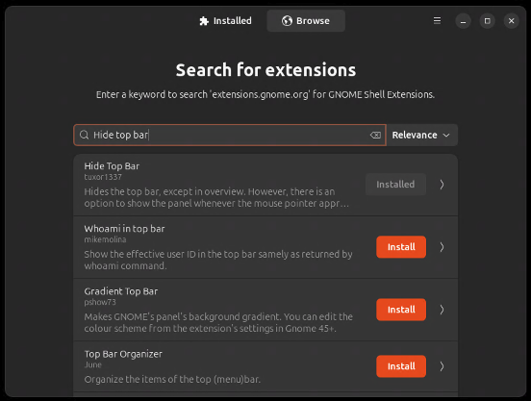The width and height of the screenshot is (531, 401).
Task: Close the extension manager window
Action: [x=512, y=21]
